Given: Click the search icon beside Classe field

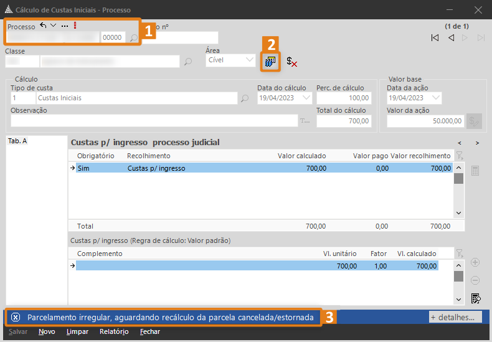Looking at the screenshot, I should [x=187, y=61].
